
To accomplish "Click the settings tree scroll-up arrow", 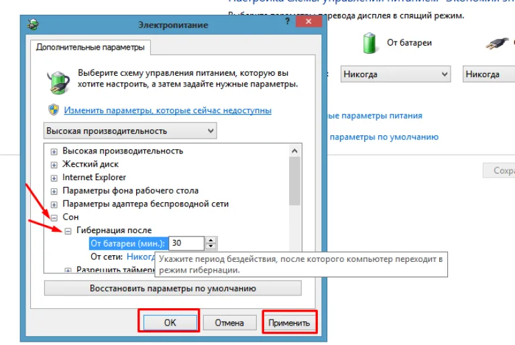I will click(294, 151).
